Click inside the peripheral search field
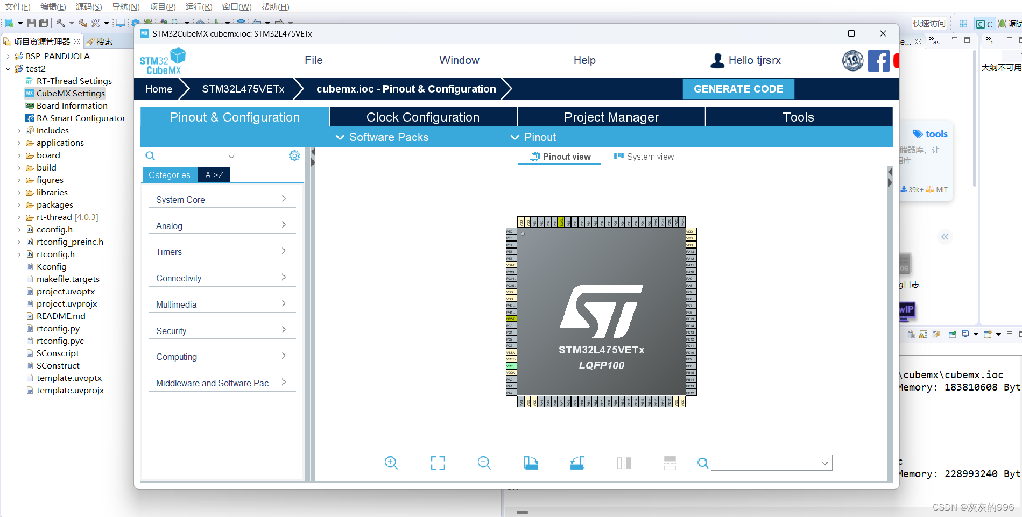1022x517 pixels. [x=194, y=155]
